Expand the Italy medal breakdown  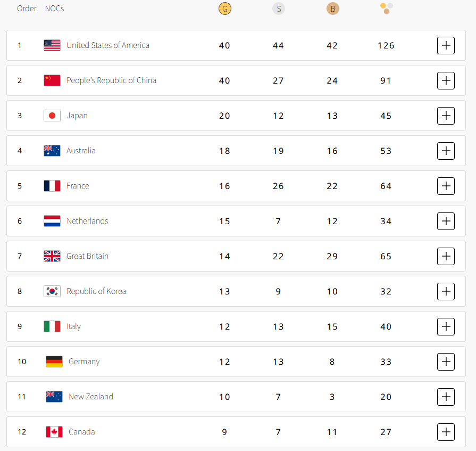tap(446, 326)
